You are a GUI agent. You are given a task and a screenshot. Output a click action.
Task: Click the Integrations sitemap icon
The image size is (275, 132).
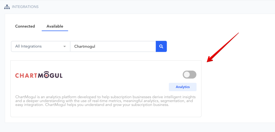coord(7,6)
